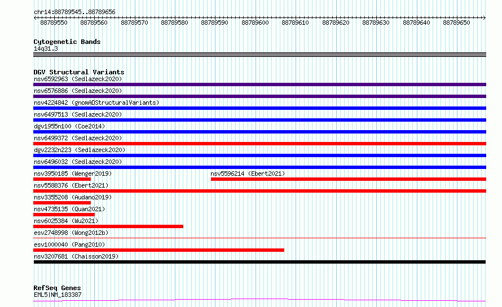Click the nsv6497513 (Sedlazeck2020) label
The height and width of the screenshot is (307, 502).
click(78, 114)
